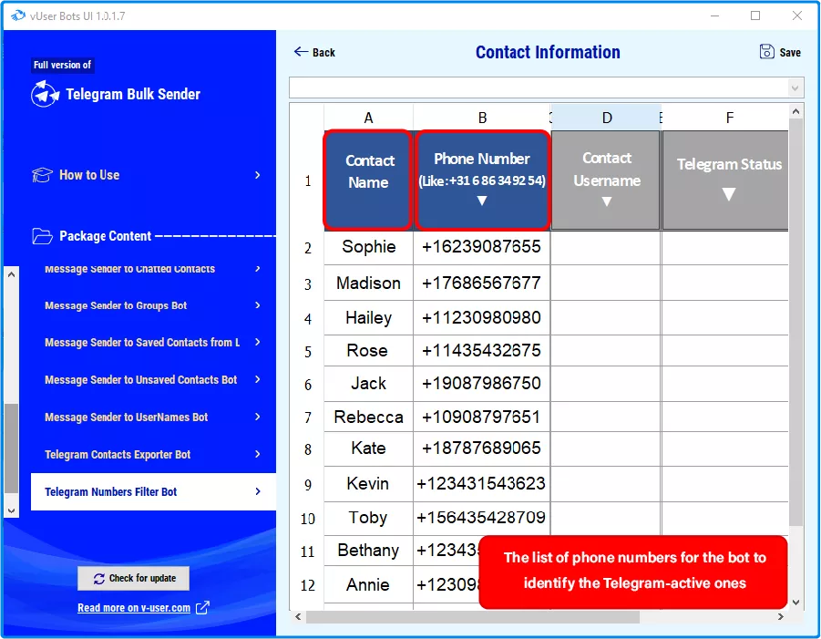Open the Contact Username column filter arrow
The image size is (821, 639).
click(606, 201)
